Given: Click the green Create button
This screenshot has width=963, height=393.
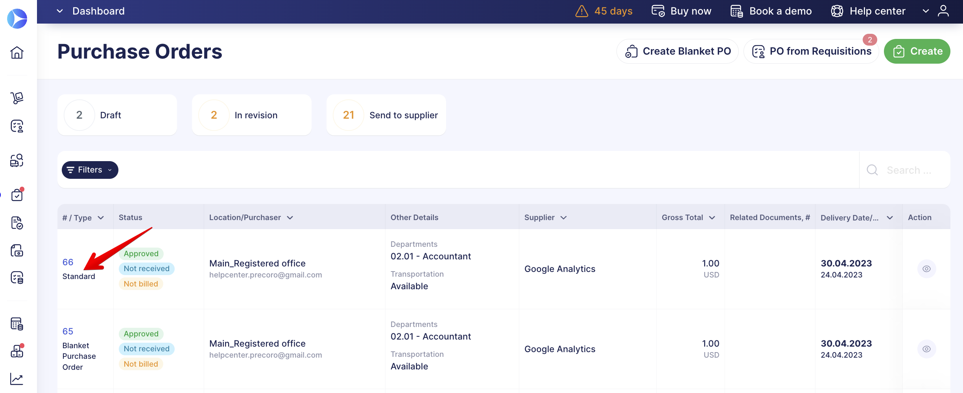Looking at the screenshot, I should pyautogui.click(x=917, y=51).
